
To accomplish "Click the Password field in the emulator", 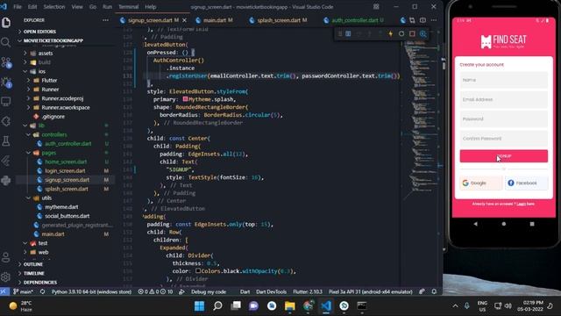I will 503,119.
